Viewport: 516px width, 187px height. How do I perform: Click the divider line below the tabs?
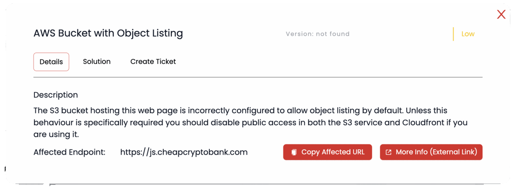(258, 77)
